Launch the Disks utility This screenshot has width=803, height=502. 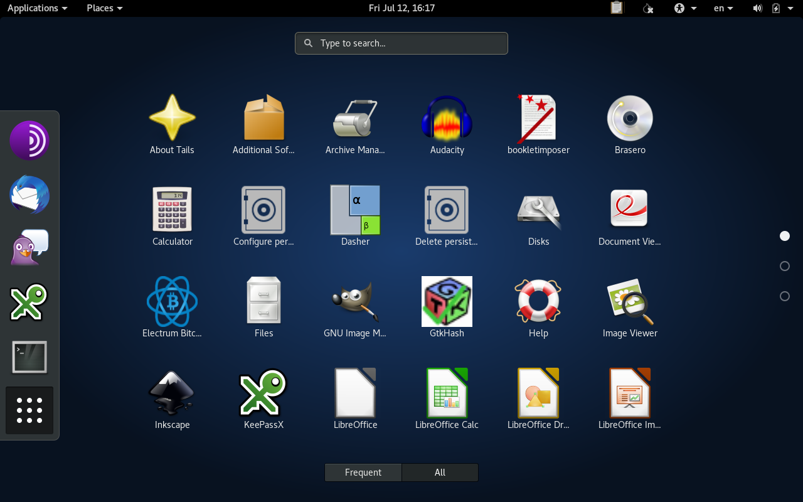[x=538, y=216]
